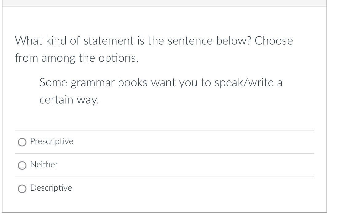Image resolution: width=344 pixels, height=218 pixels.
Task: Click the circle next to Descriptive
Action: 22,189
